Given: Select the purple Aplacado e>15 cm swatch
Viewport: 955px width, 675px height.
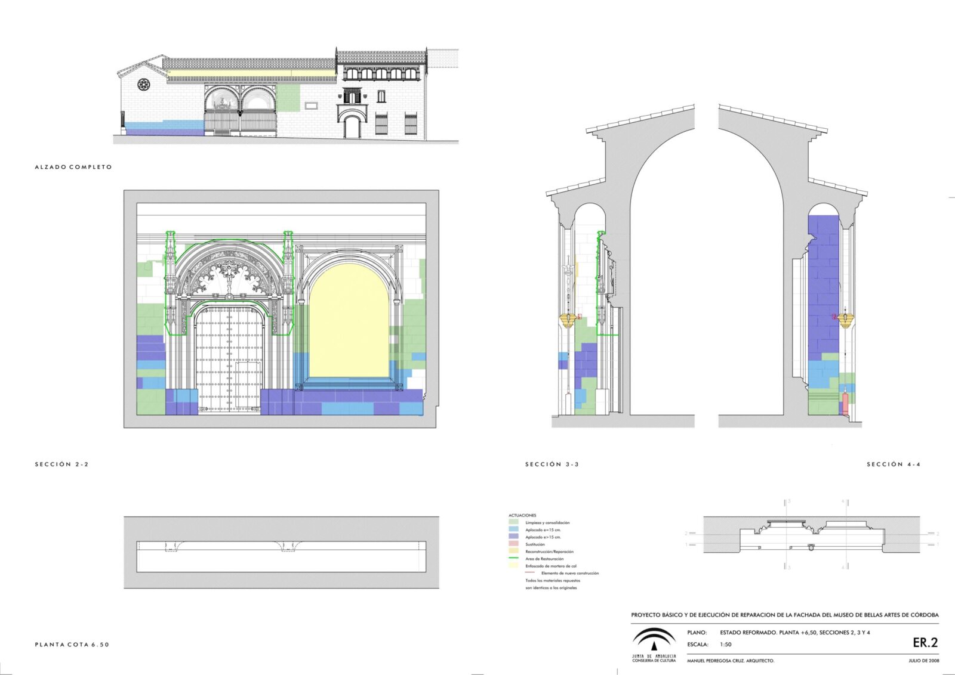Looking at the screenshot, I should (513, 537).
